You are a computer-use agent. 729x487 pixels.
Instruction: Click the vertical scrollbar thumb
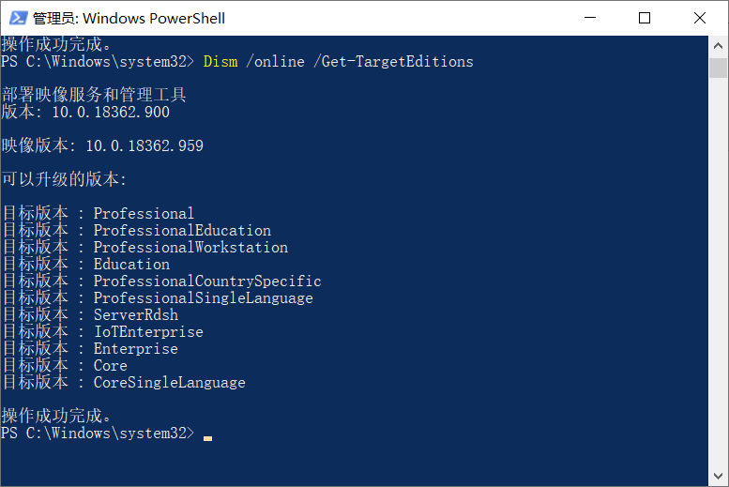(x=718, y=68)
